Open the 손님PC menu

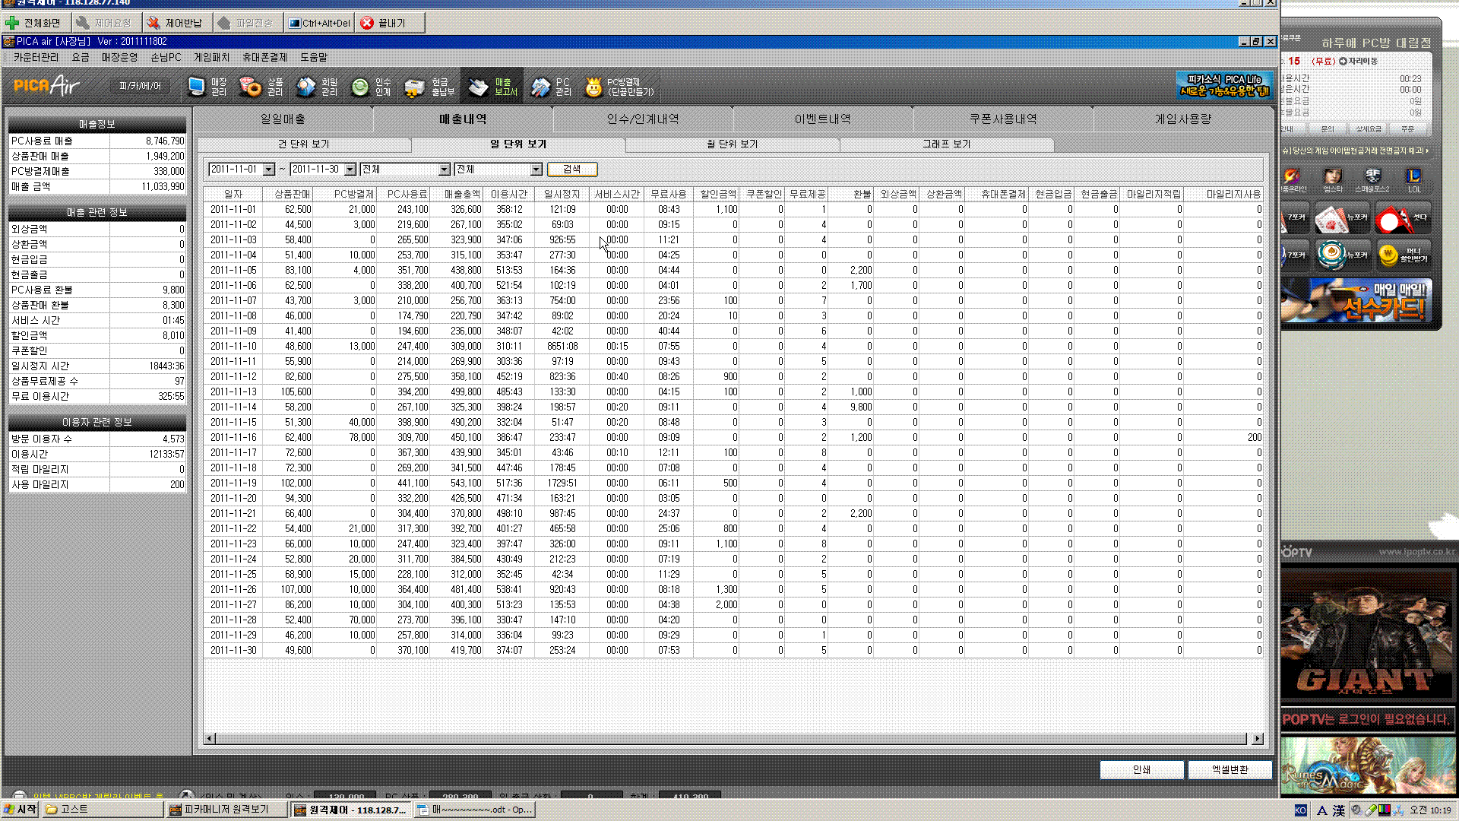click(x=166, y=57)
